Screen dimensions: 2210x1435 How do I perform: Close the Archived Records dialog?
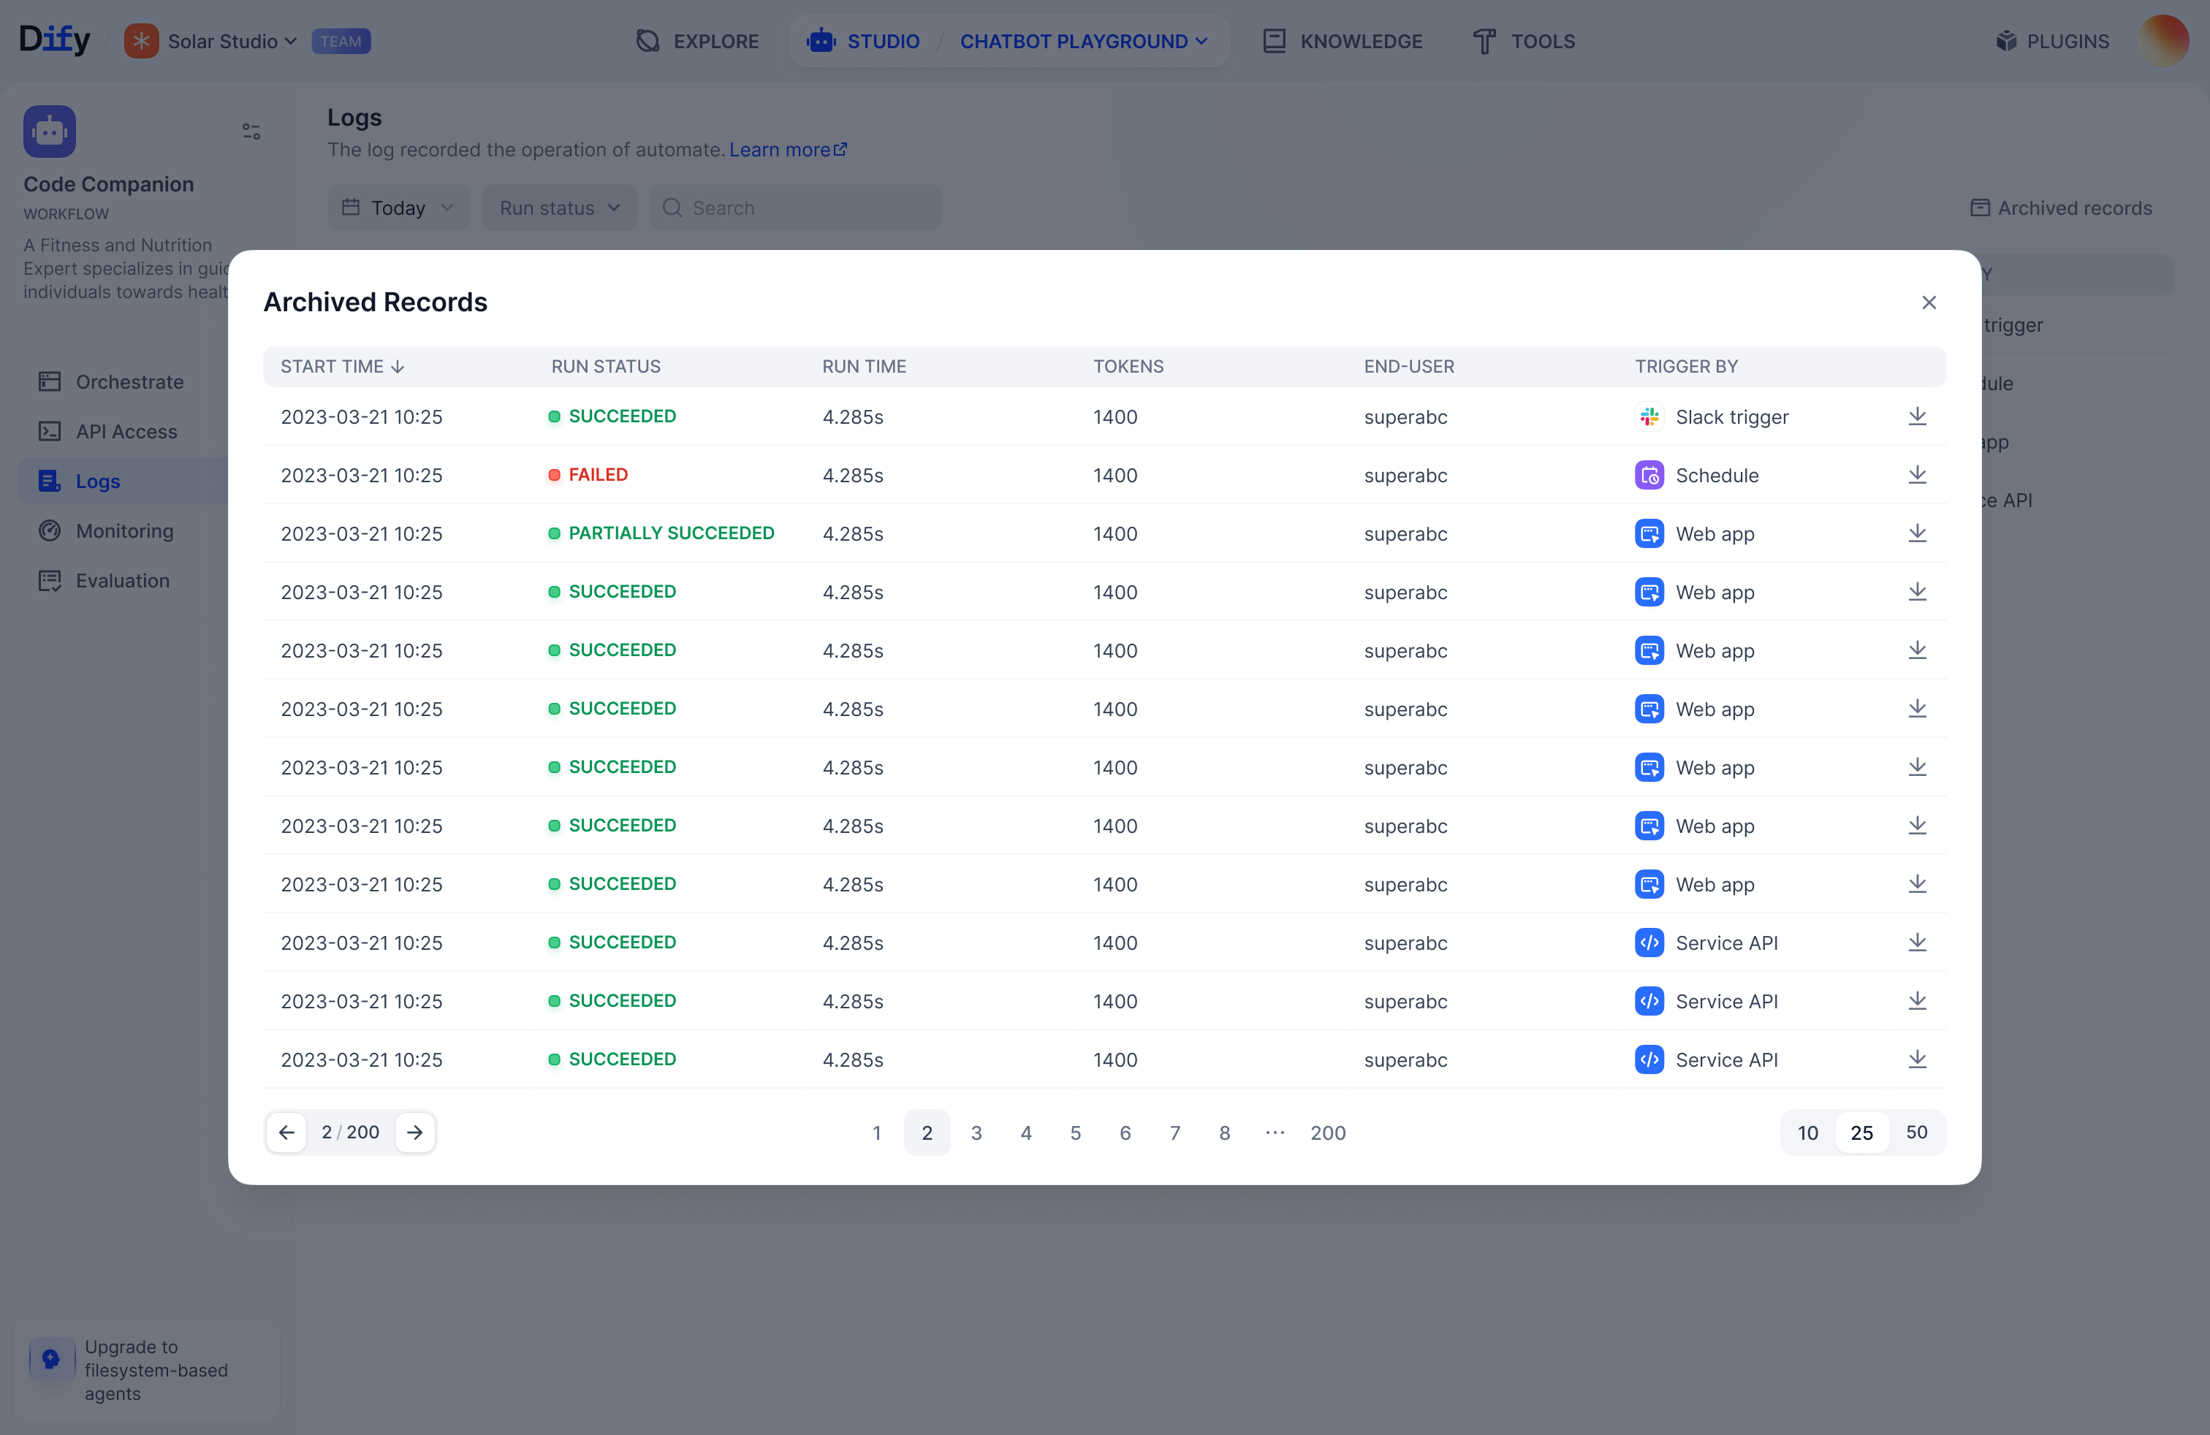pyautogui.click(x=1929, y=302)
